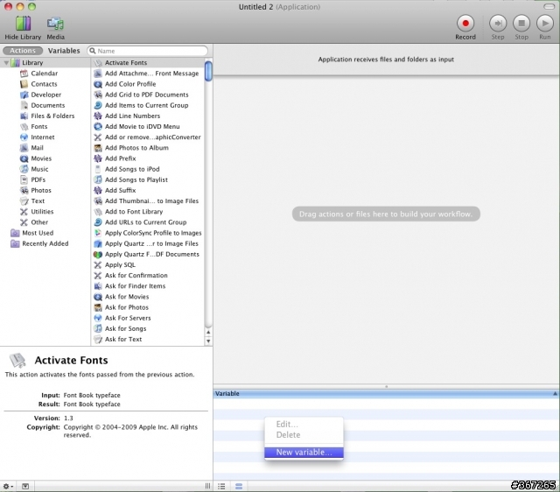Select Photos category icon

pos(24,191)
